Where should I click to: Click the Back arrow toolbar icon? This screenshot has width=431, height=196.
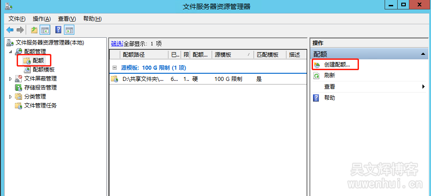coord(9,30)
